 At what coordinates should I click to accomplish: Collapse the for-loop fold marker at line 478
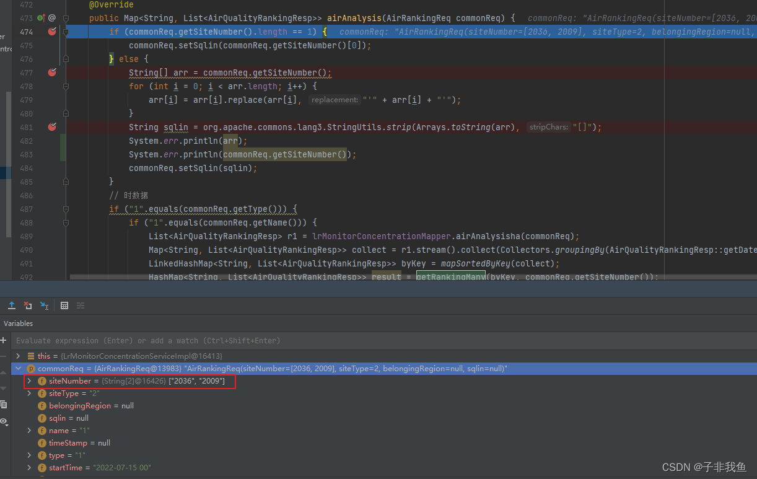point(66,86)
